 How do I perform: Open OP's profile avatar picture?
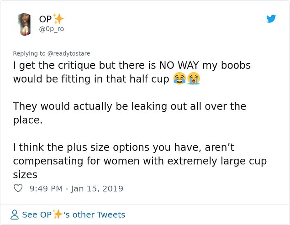click(x=24, y=24)
